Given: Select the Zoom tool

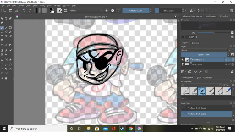Looking at the screenshot, I should tap(2, 78).
